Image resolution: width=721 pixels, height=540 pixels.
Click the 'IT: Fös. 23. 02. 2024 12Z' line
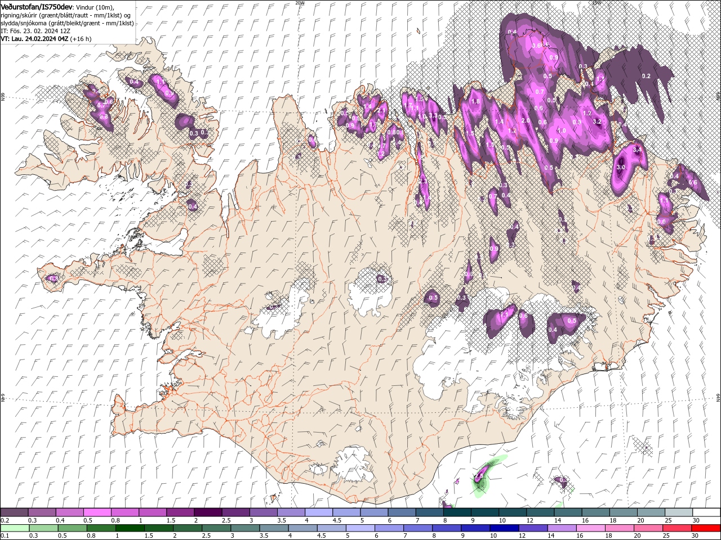pos(36,31)
